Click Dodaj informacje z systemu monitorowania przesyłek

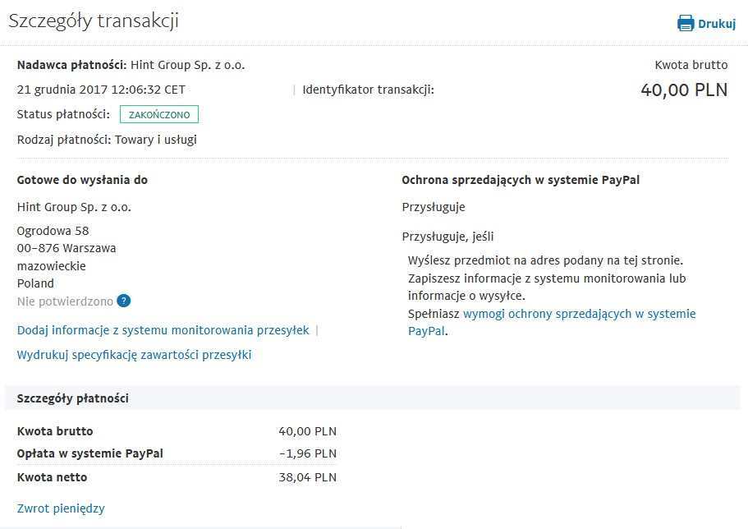click(162, 329)
